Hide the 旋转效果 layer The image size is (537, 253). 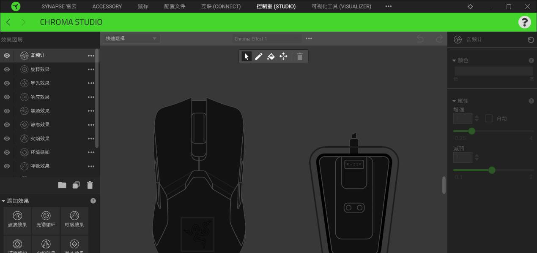[x=7, y=70]
